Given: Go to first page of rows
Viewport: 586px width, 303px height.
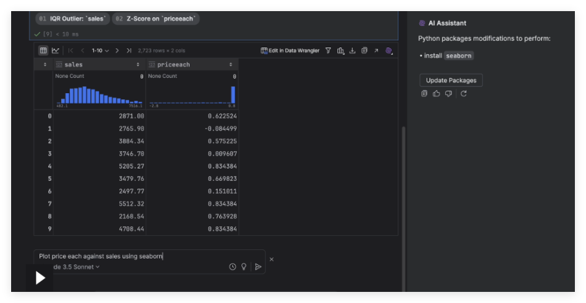Looking at the screenshot, I should [x=70, y=51].
